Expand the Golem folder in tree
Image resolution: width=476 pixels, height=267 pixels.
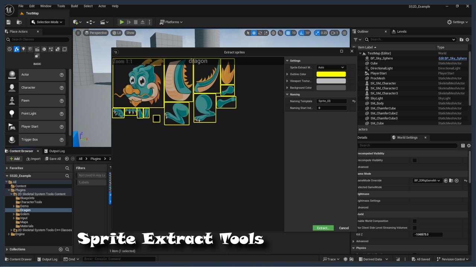(x=14, y=214)
